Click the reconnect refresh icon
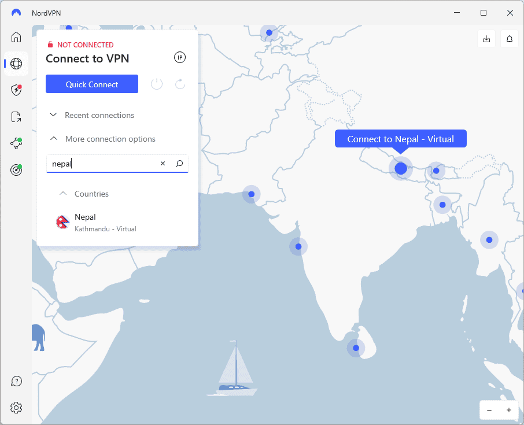Viewport: 524px width, 425px height. point(180,84)
